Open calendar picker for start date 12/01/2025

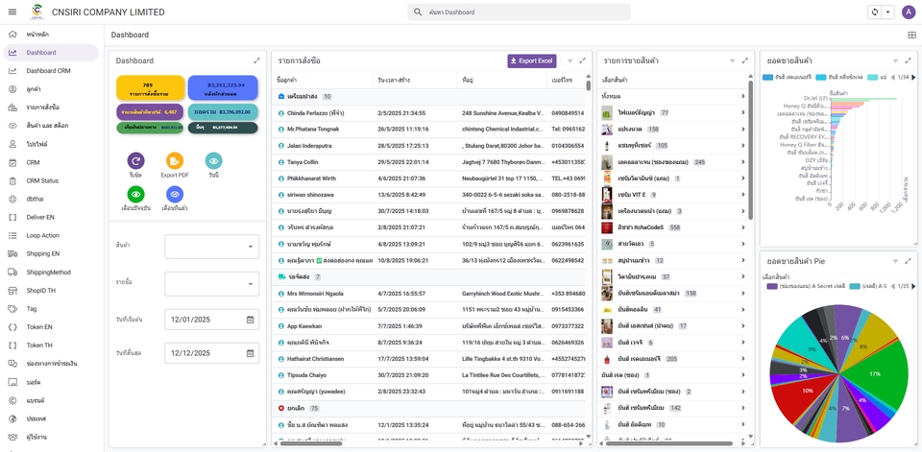point(250,320)
